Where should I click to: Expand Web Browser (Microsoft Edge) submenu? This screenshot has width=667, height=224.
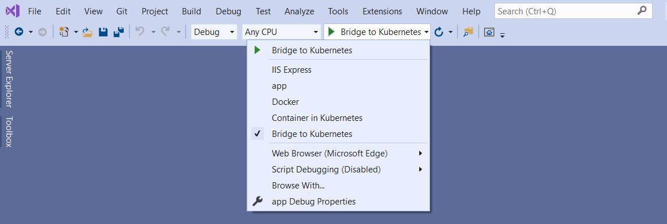point(338,154)
